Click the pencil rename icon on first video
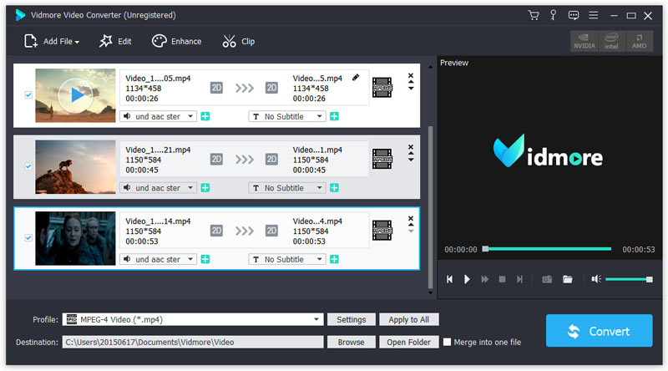668x371 pixels. click(357, 78)
